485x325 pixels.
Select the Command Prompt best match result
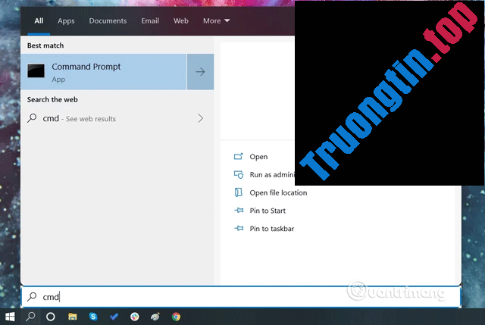(x=104, y=72)
